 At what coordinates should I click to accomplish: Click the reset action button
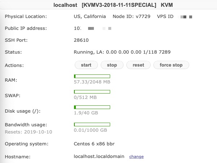138,65
